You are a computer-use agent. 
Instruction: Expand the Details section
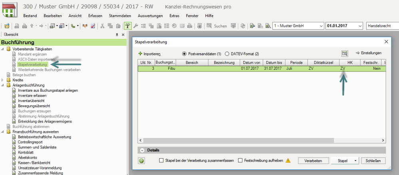pyautogui.click(x=142, y=150)
